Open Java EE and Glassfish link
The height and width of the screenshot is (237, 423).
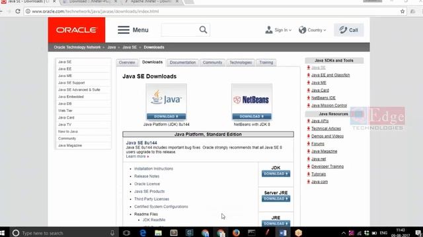(x=330, y=75)
